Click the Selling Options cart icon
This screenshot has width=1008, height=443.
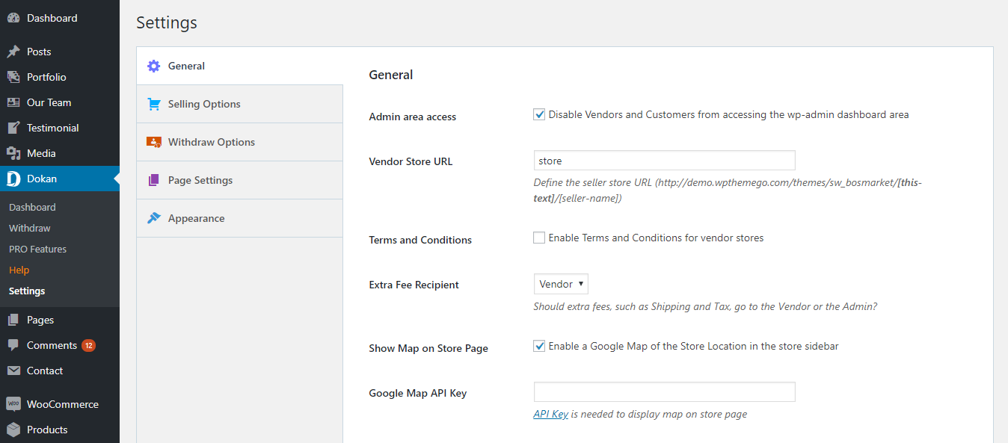pos(153,104)
